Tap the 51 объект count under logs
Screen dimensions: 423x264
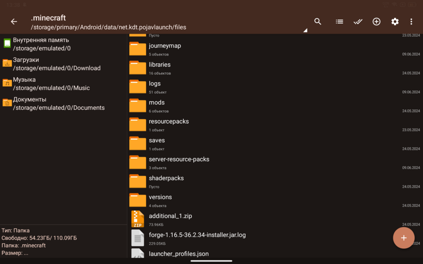click(157, 92)
